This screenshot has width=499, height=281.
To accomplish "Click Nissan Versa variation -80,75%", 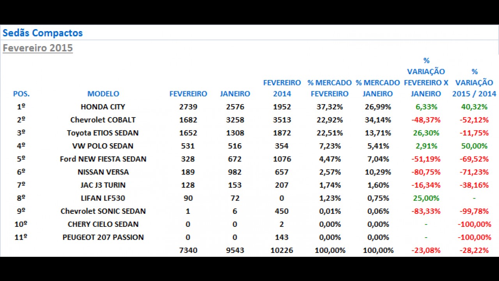I will point(426,172).
